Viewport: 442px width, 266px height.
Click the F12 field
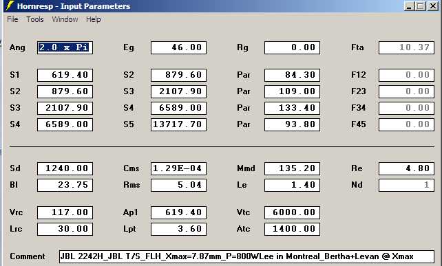pyautogui.click(x=406, y=75)
